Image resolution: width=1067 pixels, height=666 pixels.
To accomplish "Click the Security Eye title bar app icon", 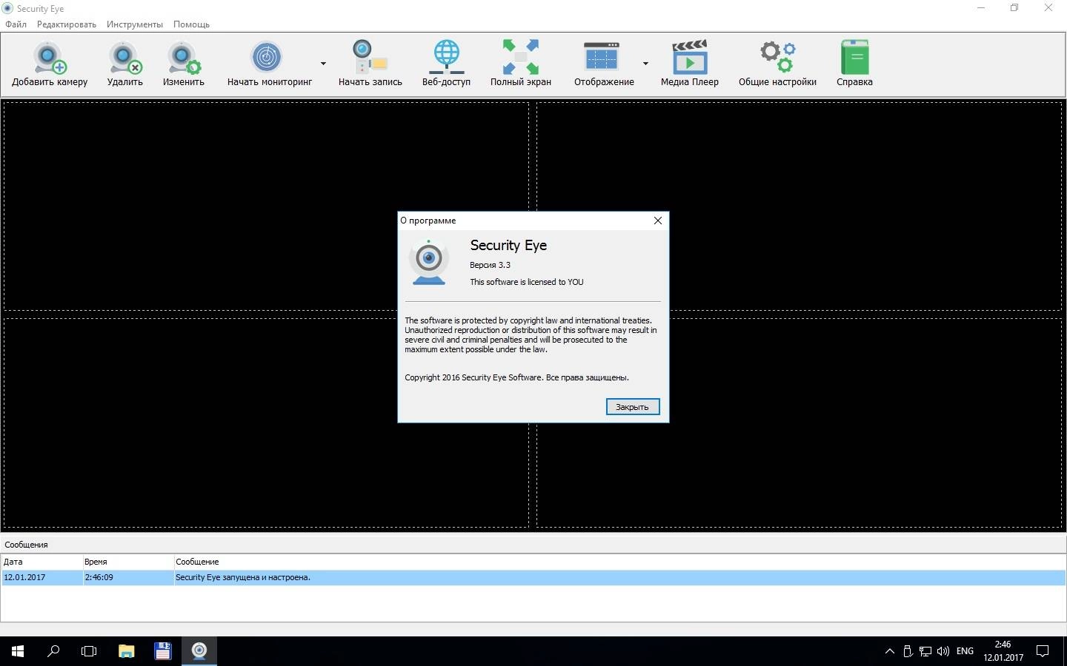I will coord(7,8).
